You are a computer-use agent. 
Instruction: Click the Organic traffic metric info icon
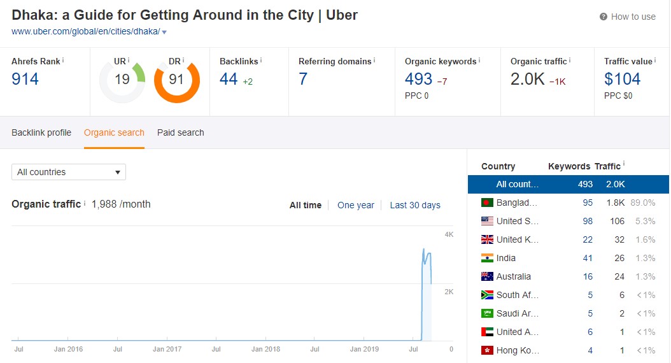570,60
